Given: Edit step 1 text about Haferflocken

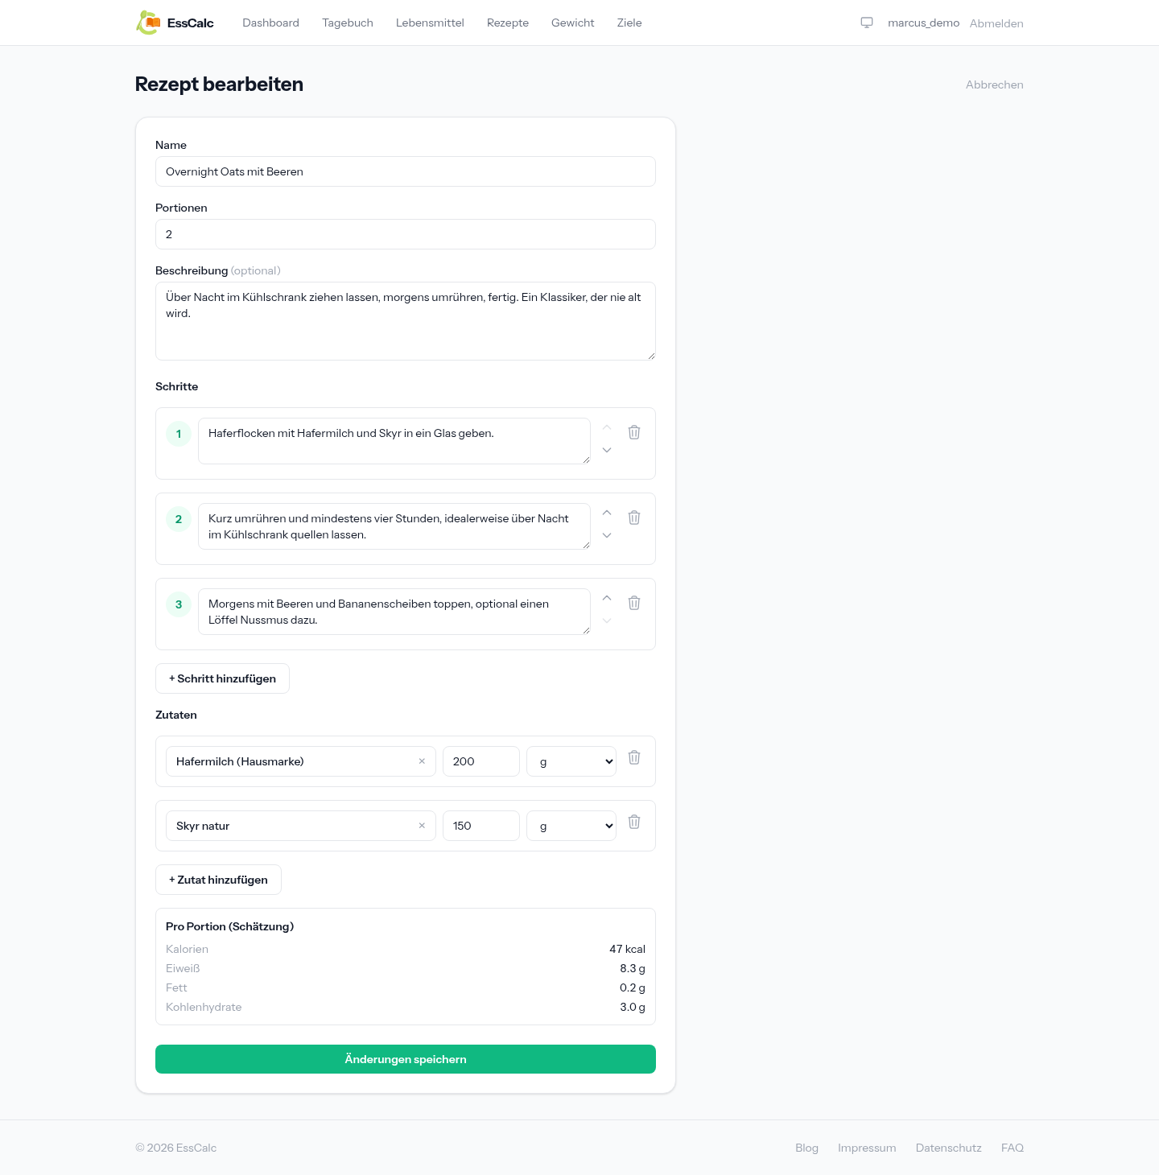Looking at the screenshot, I should 394,441.
